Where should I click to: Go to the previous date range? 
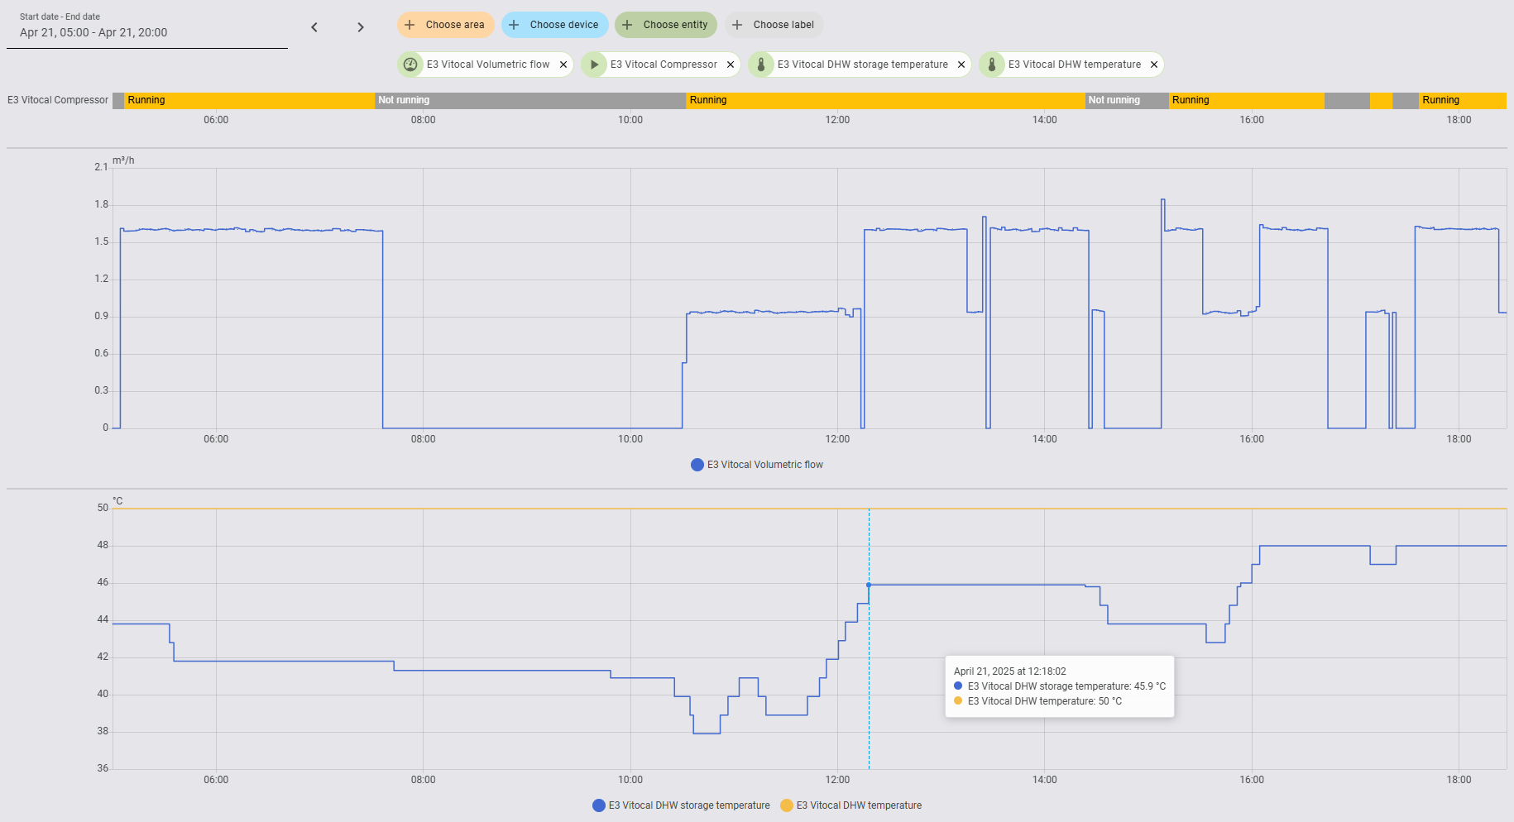point(314,27)
